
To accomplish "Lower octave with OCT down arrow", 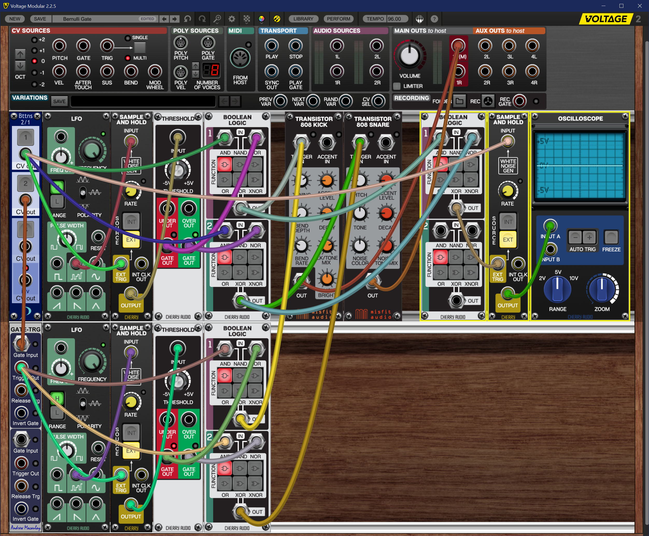I will pos(20,66).
